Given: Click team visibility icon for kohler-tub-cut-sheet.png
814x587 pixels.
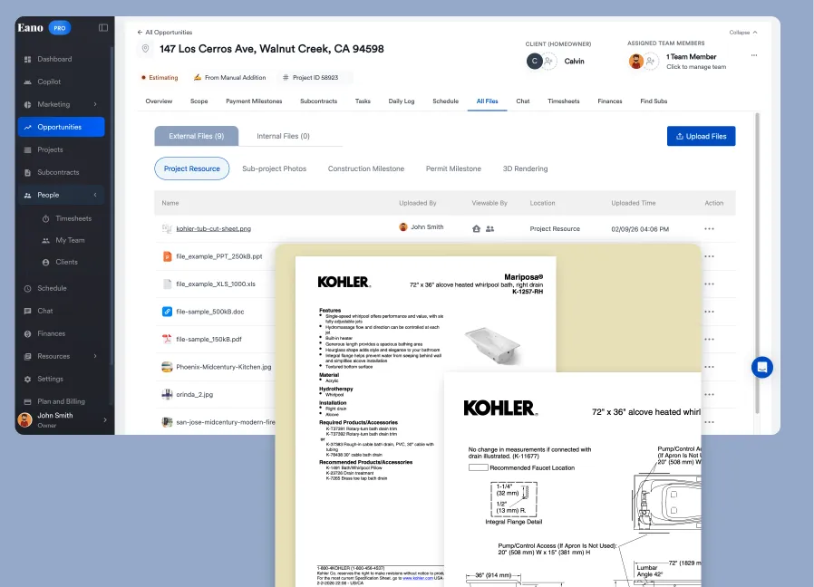Looking at the screenshot, I should pos(489,229).
